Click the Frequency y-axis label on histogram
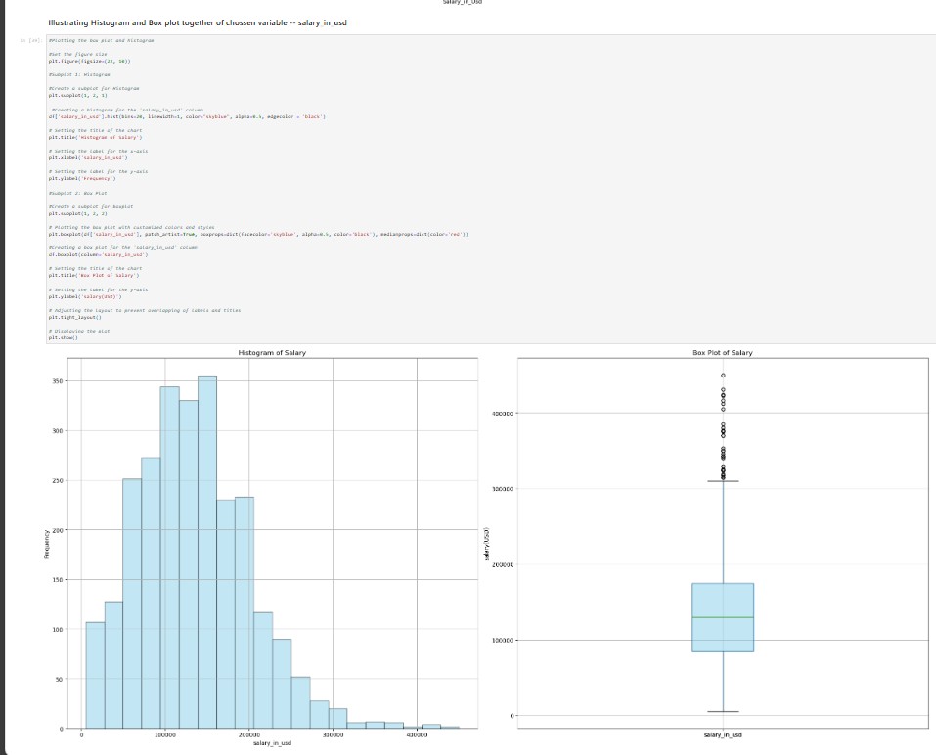 [43, 545]
